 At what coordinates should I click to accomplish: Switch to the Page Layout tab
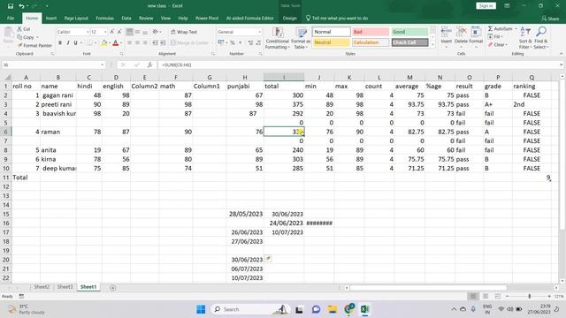(76, 18)
